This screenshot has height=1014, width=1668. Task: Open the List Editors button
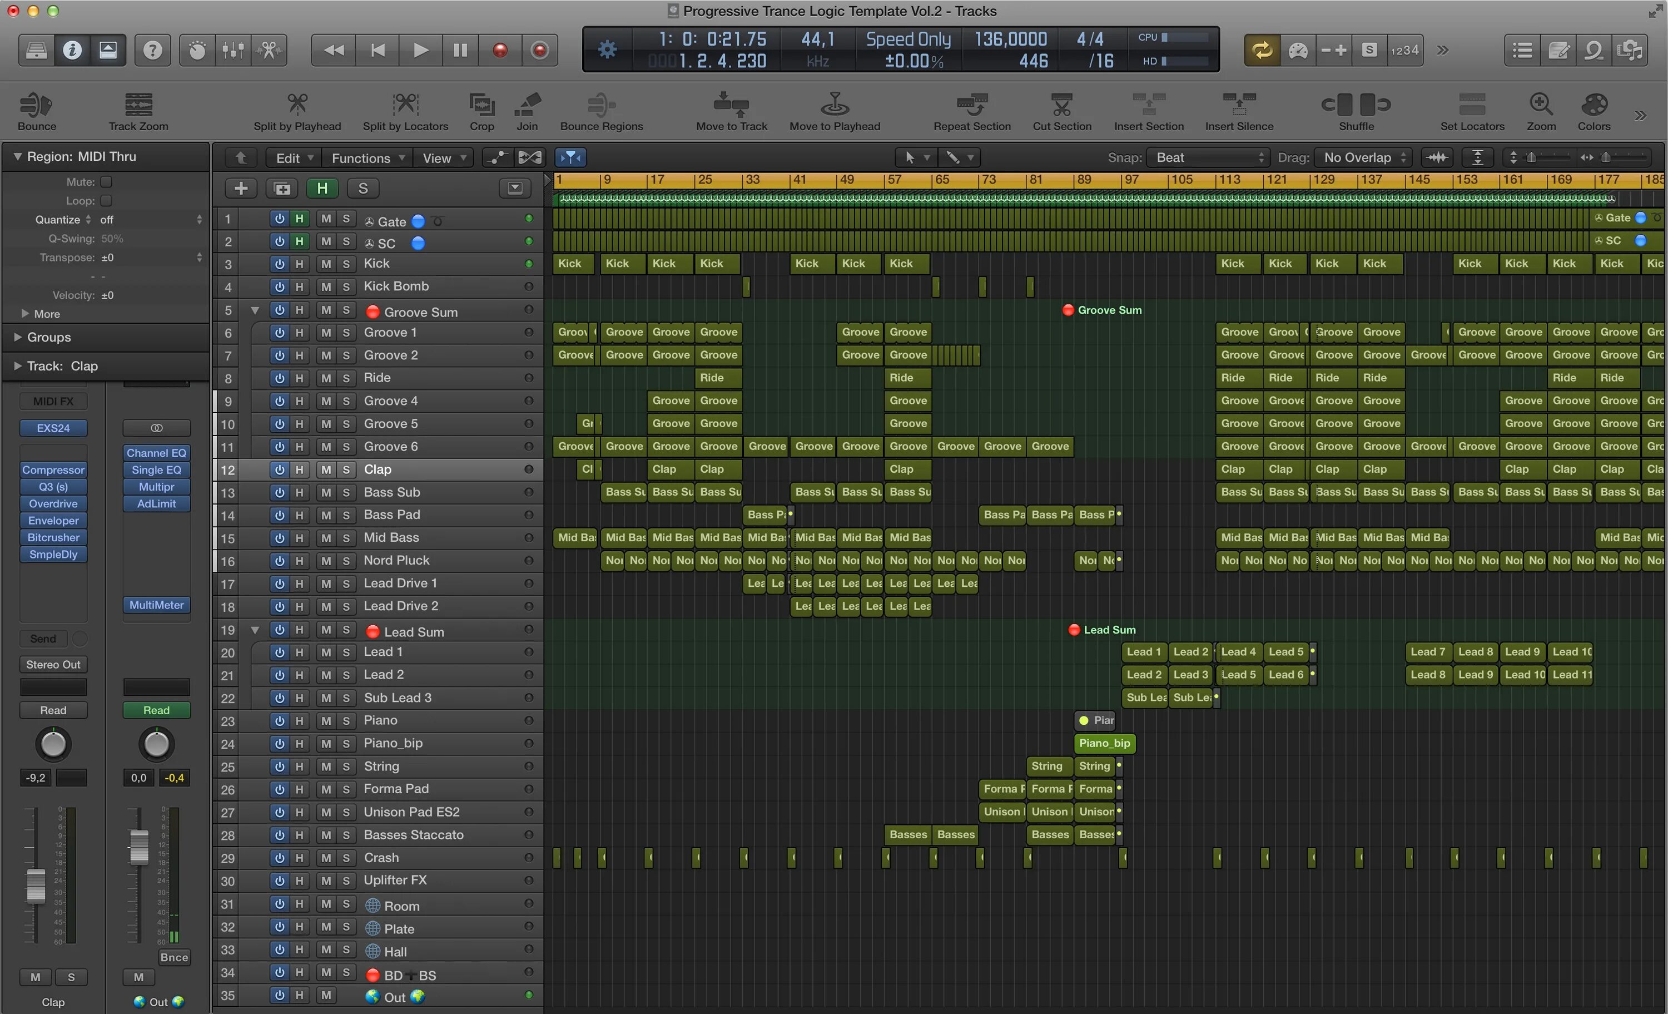(x=1522, y=50)
